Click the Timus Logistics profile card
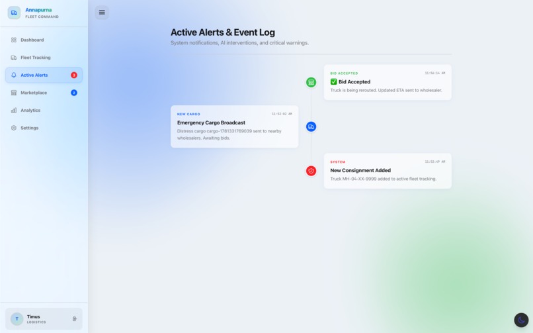Screen dimensions: 533x333 (x=44, y=318)
